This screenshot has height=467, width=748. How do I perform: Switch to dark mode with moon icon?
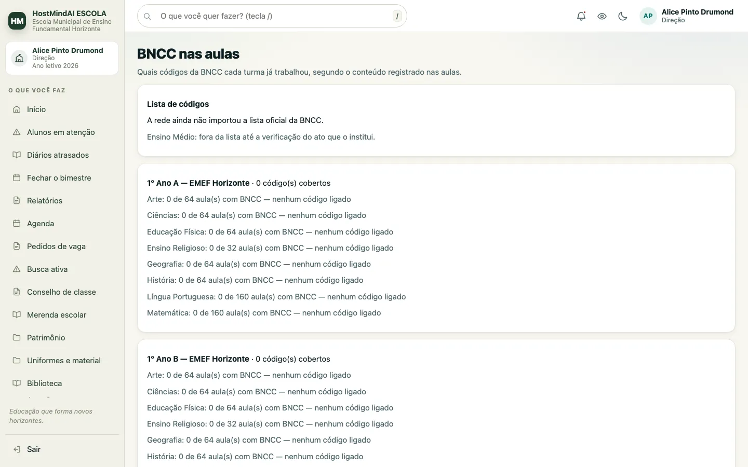tap(623, 16)
